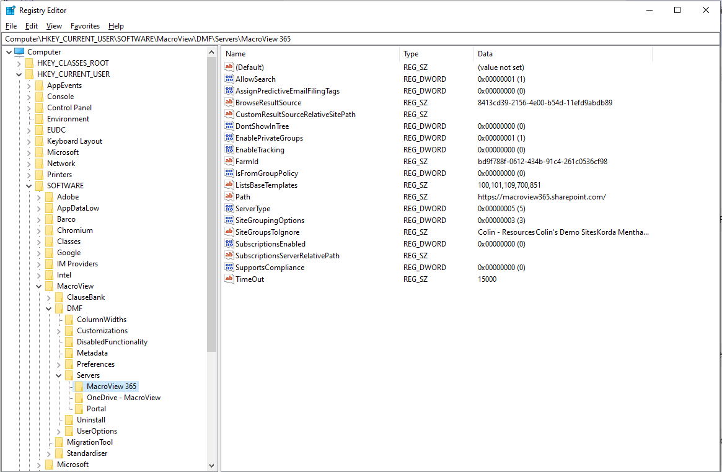
Task: Collapse the MacroView key
Action: pos(38,286)
